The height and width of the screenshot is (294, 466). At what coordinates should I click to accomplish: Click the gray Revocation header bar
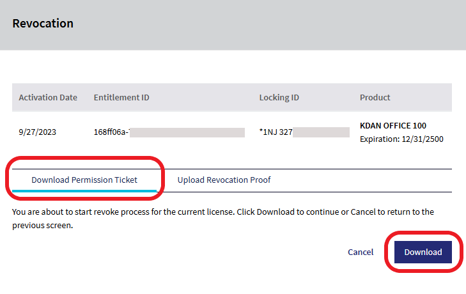(233, 25)
